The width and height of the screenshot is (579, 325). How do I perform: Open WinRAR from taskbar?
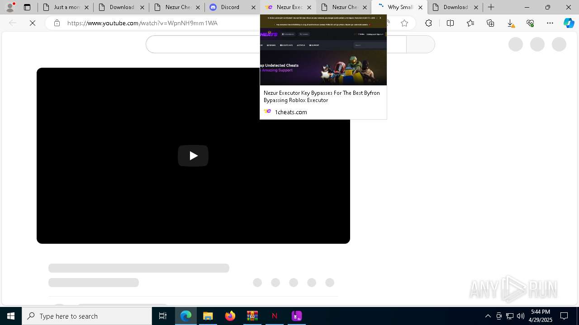(x=252, y=316)
